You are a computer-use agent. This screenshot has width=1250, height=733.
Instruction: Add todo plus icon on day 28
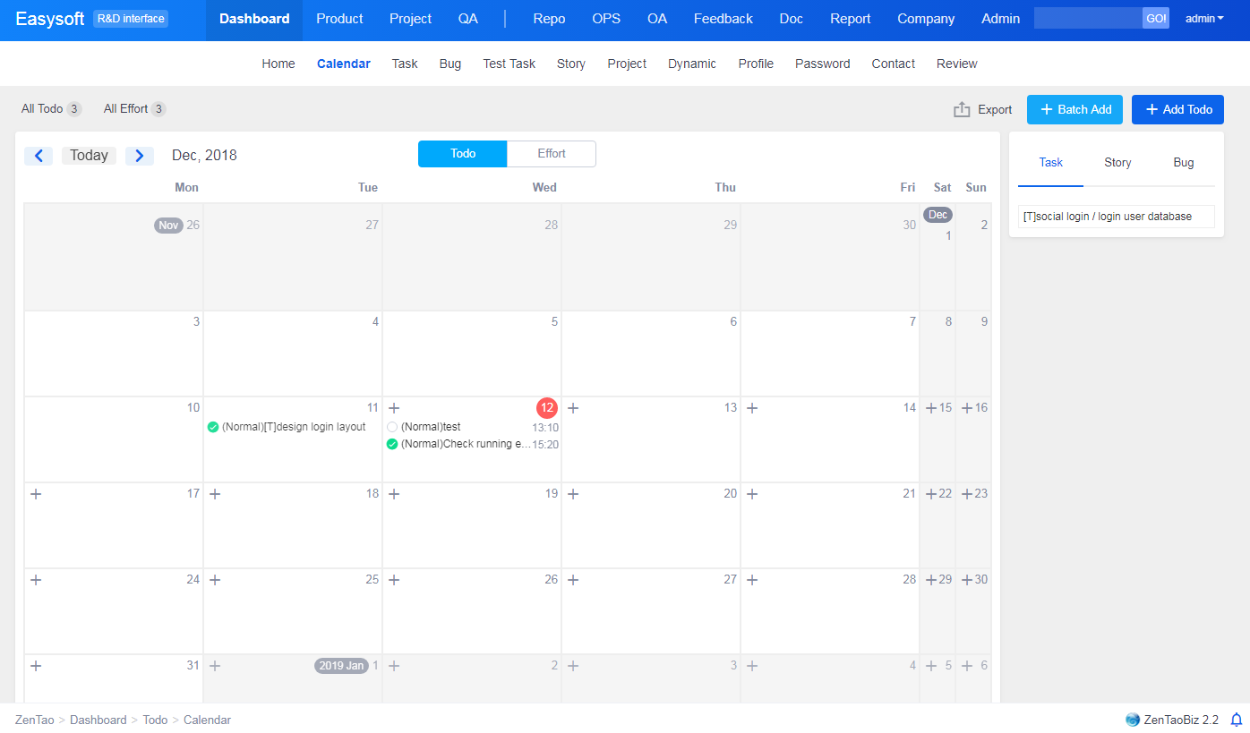coord(752,580)
